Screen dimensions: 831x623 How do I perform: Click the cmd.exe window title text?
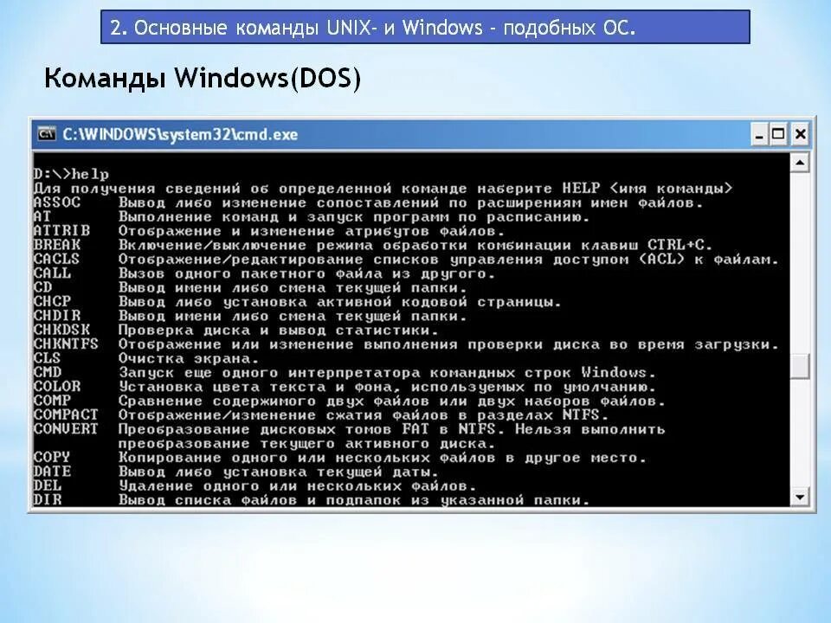click(x=180, y=135)
